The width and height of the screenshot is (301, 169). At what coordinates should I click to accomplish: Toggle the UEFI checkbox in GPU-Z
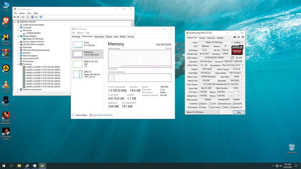(237, 58)
